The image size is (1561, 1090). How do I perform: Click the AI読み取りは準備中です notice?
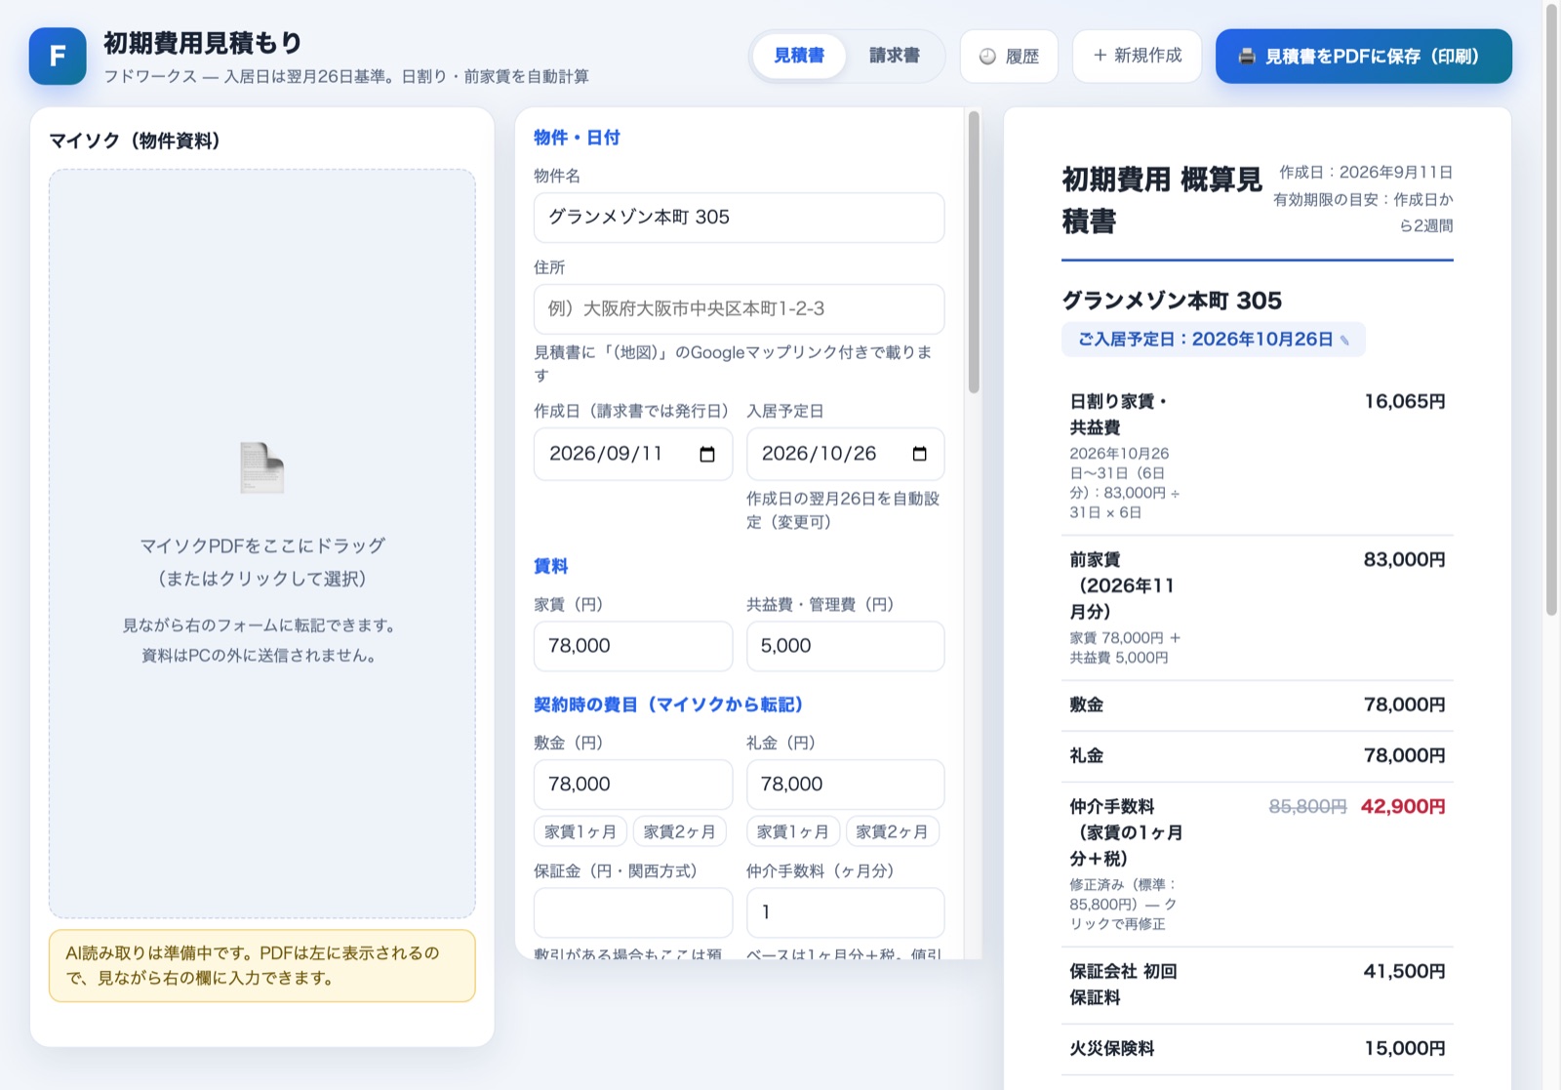[x=261, y=966]
